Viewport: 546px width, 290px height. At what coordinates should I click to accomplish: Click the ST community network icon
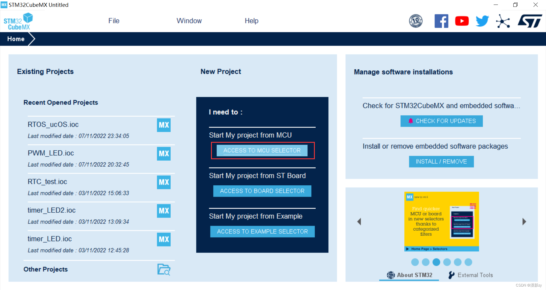pyautogui.click(x=503, y=21)
